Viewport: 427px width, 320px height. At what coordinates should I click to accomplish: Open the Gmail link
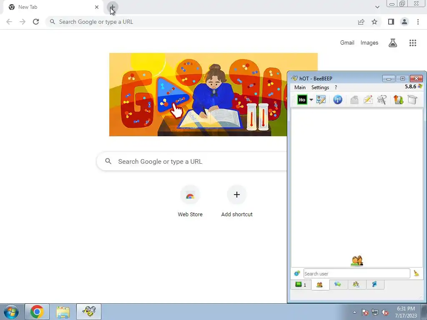pyautogui.click(x=347, y=43)
